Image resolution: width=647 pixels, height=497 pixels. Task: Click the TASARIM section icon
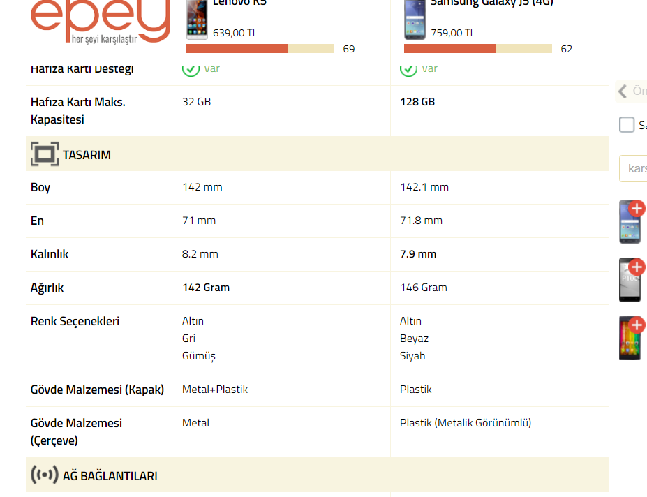pyautogui.click(x=45, y=154)
